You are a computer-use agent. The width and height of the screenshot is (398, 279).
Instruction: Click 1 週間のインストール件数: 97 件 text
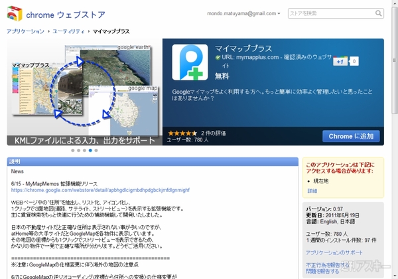click(x=341, y=240)
